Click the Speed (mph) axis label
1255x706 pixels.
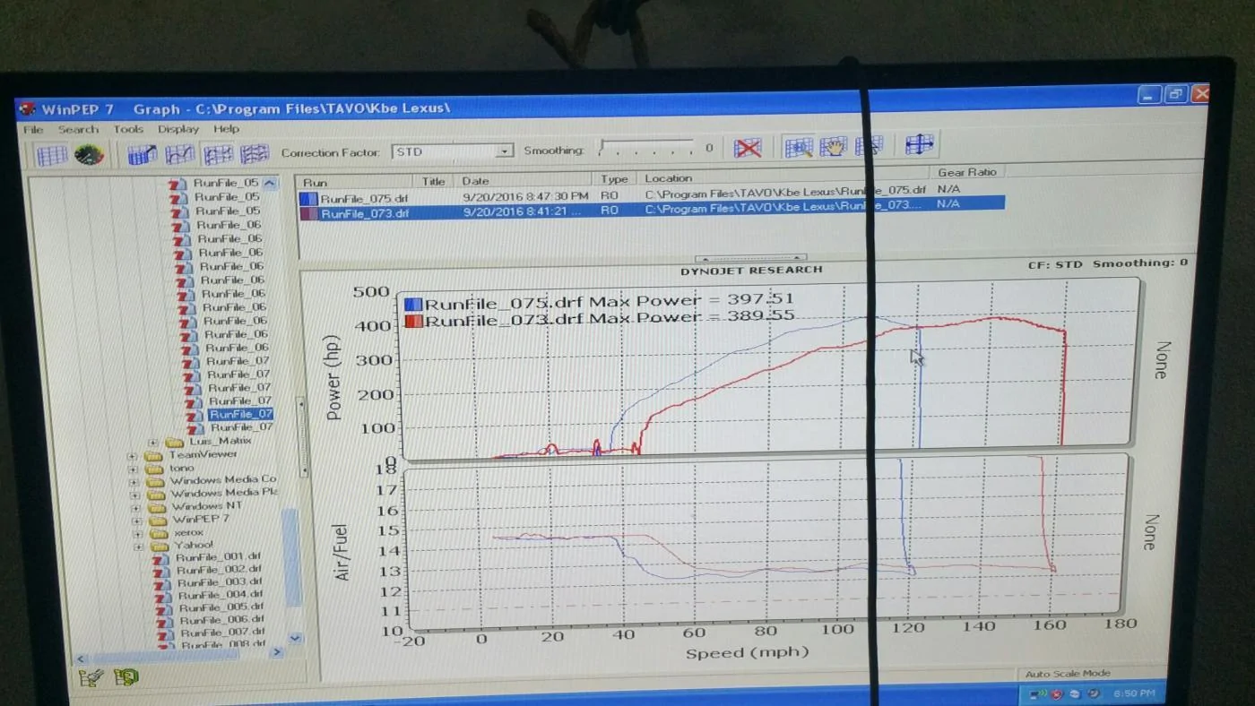[746, 652]
